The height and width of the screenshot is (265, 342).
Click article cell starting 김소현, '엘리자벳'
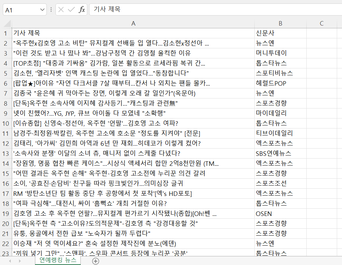coord(133,73)
